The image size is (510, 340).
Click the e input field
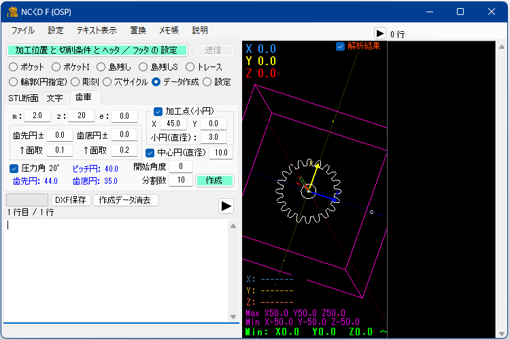(x=124, y=116)
